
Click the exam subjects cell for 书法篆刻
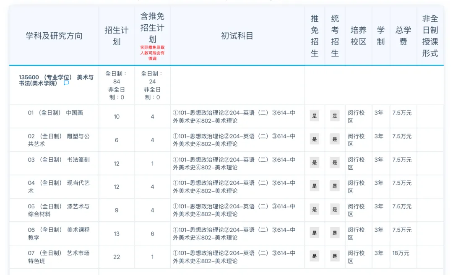(237, 163)
